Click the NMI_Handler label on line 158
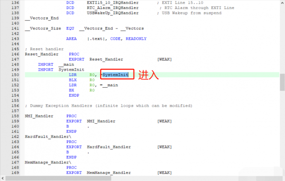285x181 pixels. coord(39,116)
